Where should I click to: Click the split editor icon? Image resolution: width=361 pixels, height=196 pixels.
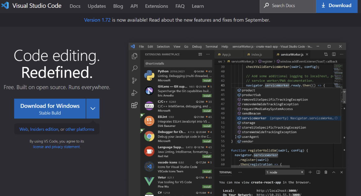tap(334, 54)
